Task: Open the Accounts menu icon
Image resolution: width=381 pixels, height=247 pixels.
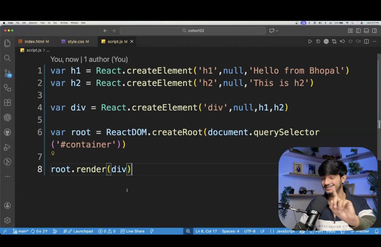Action: coord(7,206)
